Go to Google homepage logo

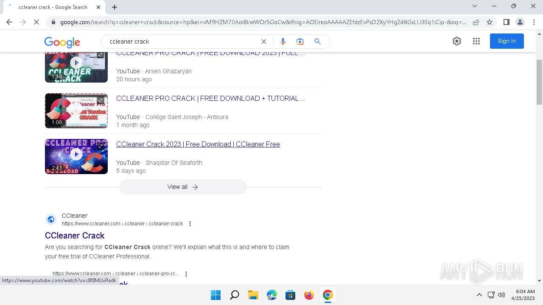62,42
